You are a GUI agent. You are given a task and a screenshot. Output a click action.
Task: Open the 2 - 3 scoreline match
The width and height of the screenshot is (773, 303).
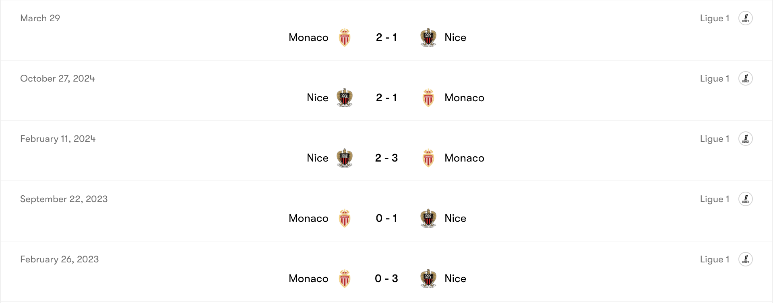point(386,158)
